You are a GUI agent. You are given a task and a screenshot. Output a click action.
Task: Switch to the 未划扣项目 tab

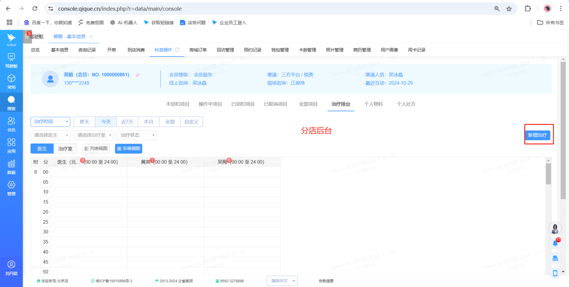178,104
